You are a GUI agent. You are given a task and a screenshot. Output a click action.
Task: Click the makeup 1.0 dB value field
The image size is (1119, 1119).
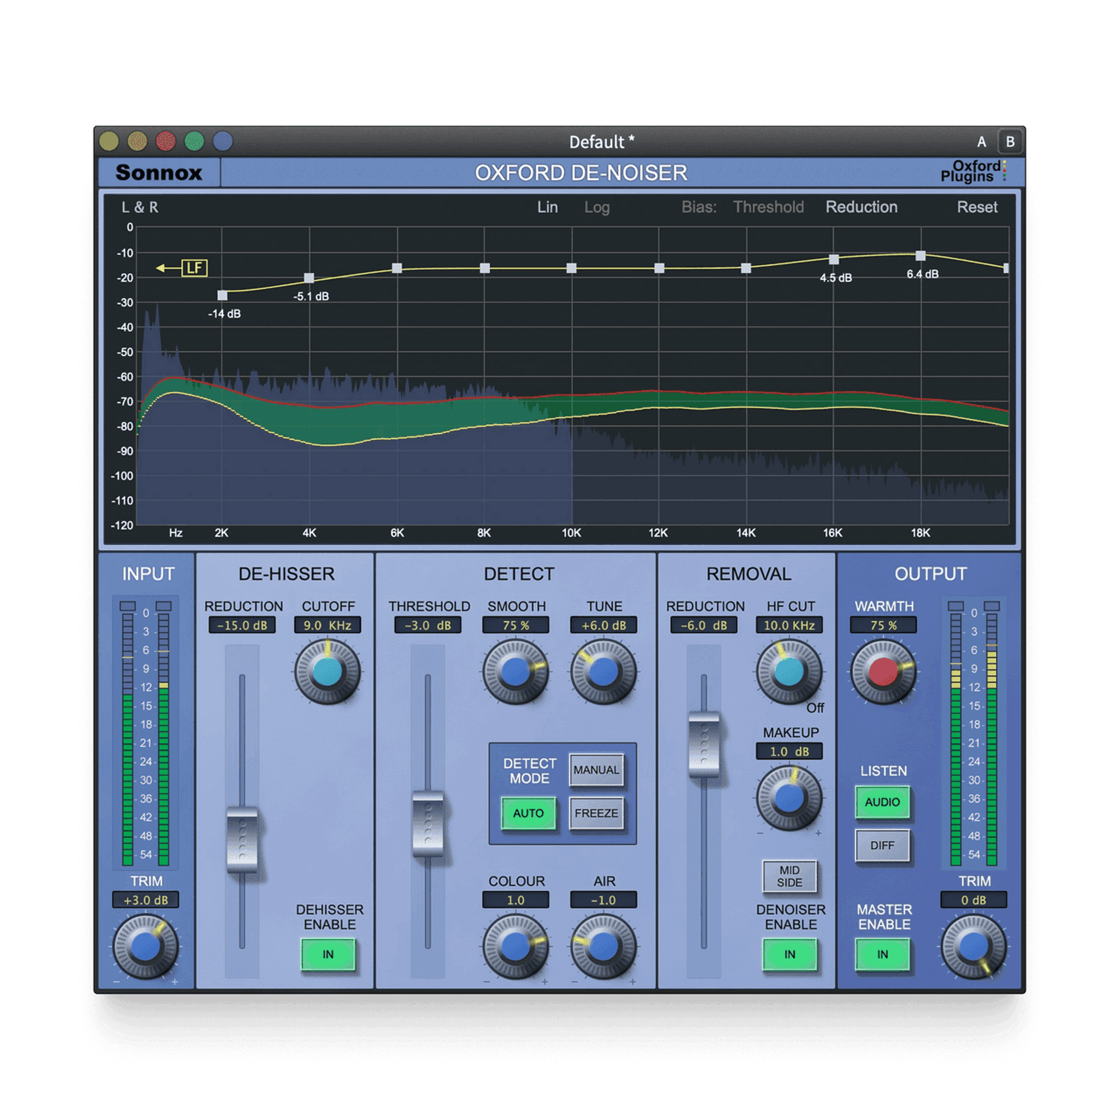(x=789, y=752)
